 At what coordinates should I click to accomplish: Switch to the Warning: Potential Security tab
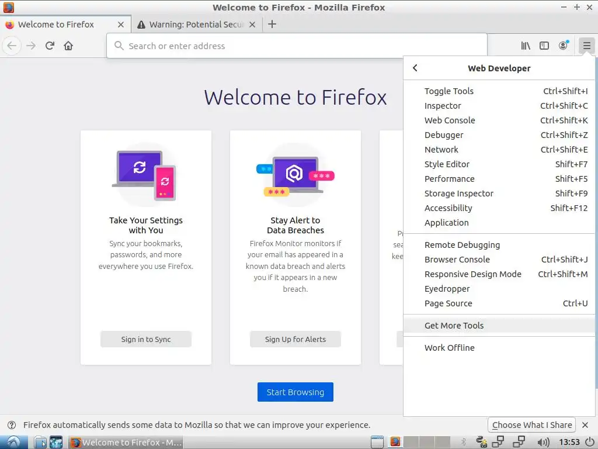[197, 25]
